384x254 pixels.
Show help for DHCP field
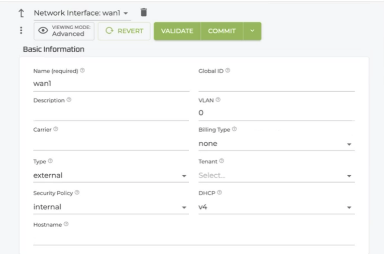pyautogui.click(x=219, y=192)
